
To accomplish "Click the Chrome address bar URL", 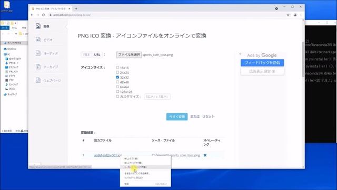I will point(72,15).
